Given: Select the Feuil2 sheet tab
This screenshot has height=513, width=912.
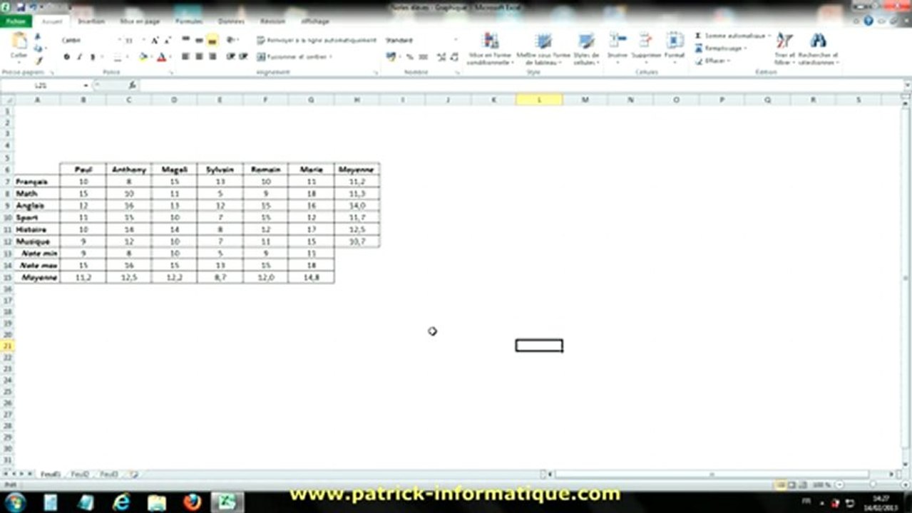Looking at the screenshot, I should [x=80, y=474].
